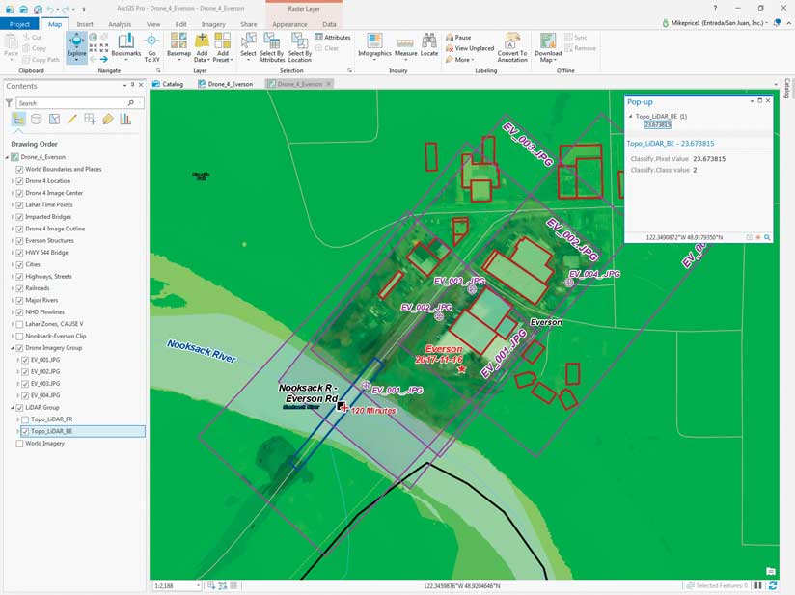This screenshot has height=595, width=795.
Task: Click Pause labeling button
Action: [x=458, y=37]
